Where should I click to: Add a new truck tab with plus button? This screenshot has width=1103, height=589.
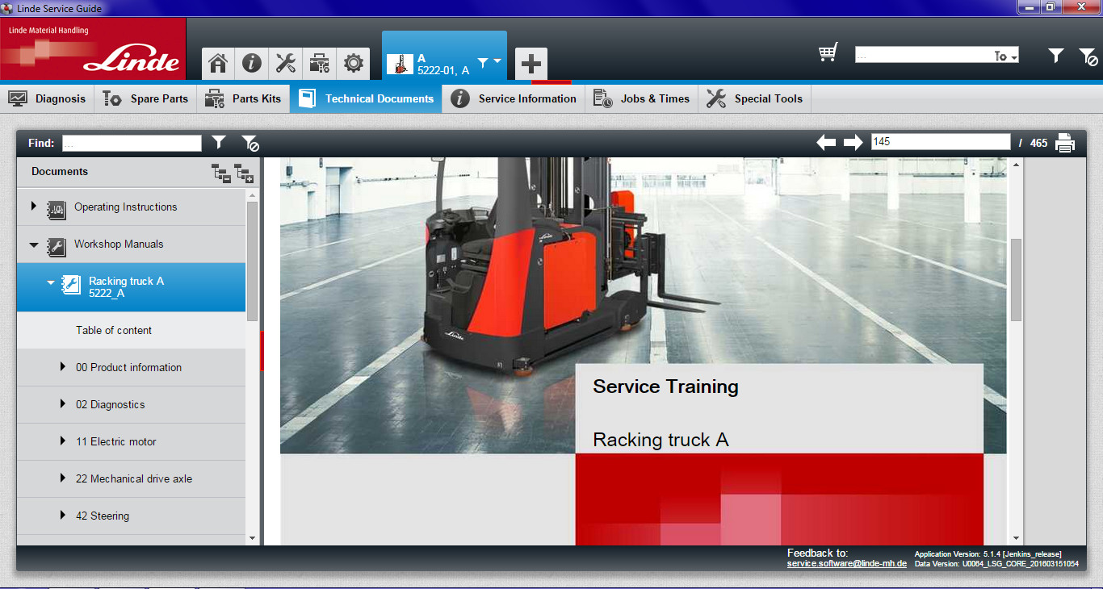531,64
